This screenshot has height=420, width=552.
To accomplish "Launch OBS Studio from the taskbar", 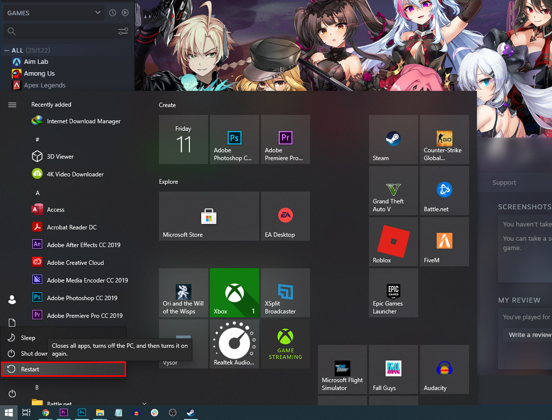I will pos(173,413).
